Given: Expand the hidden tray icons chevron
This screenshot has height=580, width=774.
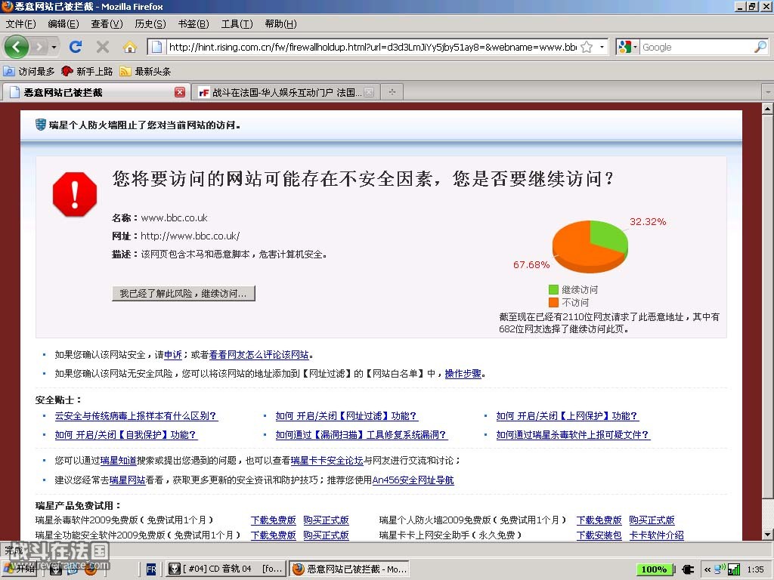Looking at the screenshot, I should click(x=707, y=569).
